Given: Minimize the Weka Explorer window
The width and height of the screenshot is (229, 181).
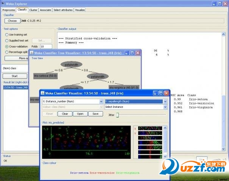Looking at the screenshot, I should [x=214, y=4].
